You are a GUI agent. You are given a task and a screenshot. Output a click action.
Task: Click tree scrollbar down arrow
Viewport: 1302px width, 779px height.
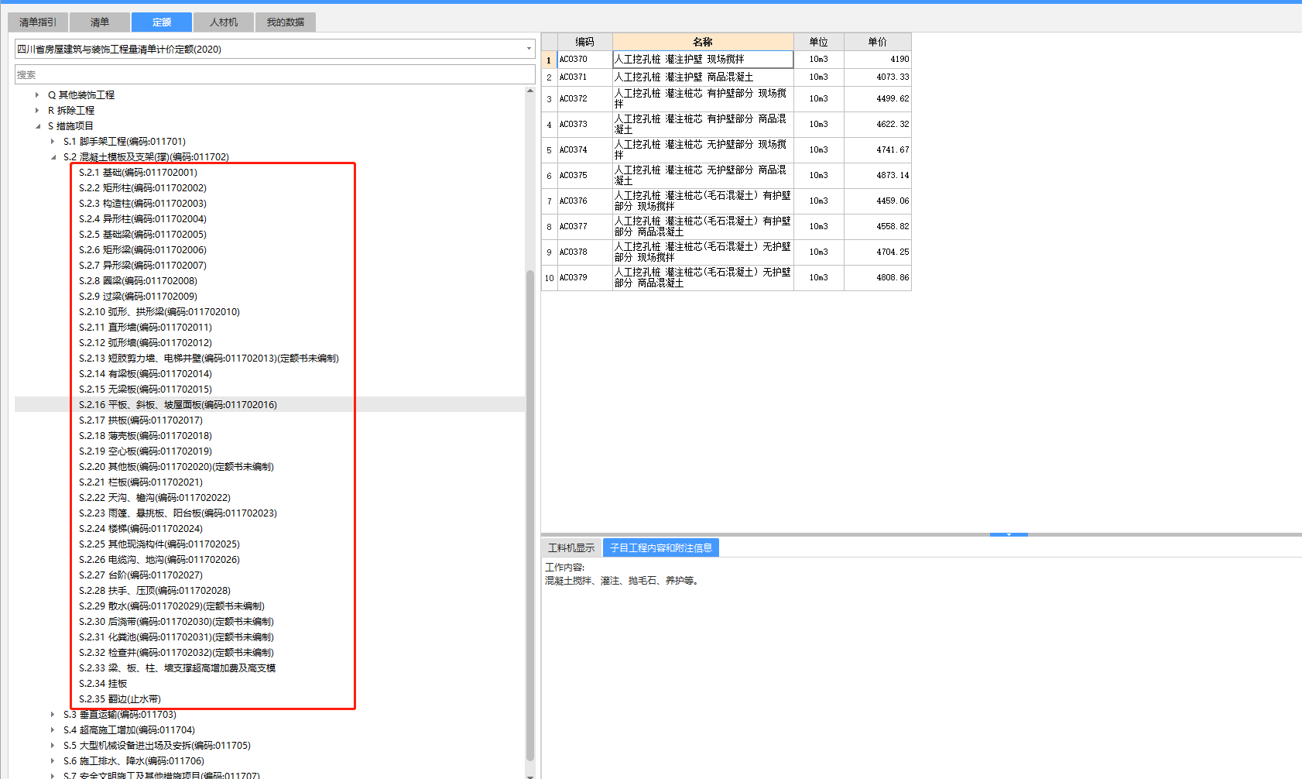coord(530,775)
